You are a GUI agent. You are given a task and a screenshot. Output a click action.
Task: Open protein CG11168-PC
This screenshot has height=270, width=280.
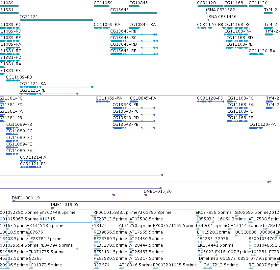(x=241, y=98)
